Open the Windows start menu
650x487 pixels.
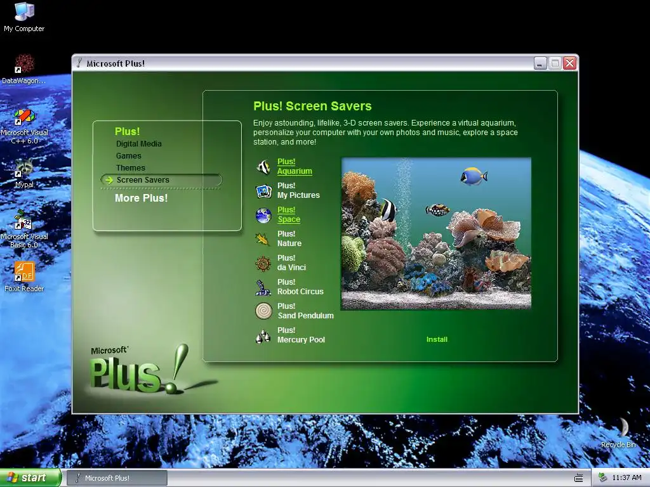click(x=30, y=478)
